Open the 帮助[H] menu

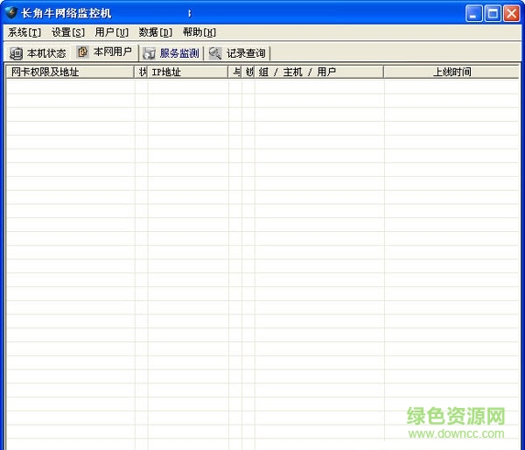199,32
